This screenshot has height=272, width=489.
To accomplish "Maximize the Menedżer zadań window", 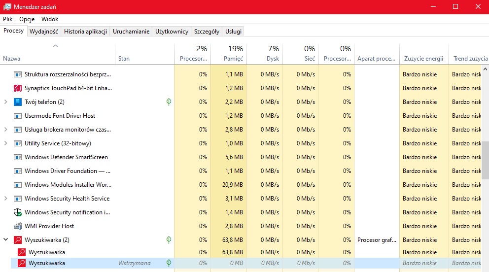I will pyautogui.click(x=455, y=6).
